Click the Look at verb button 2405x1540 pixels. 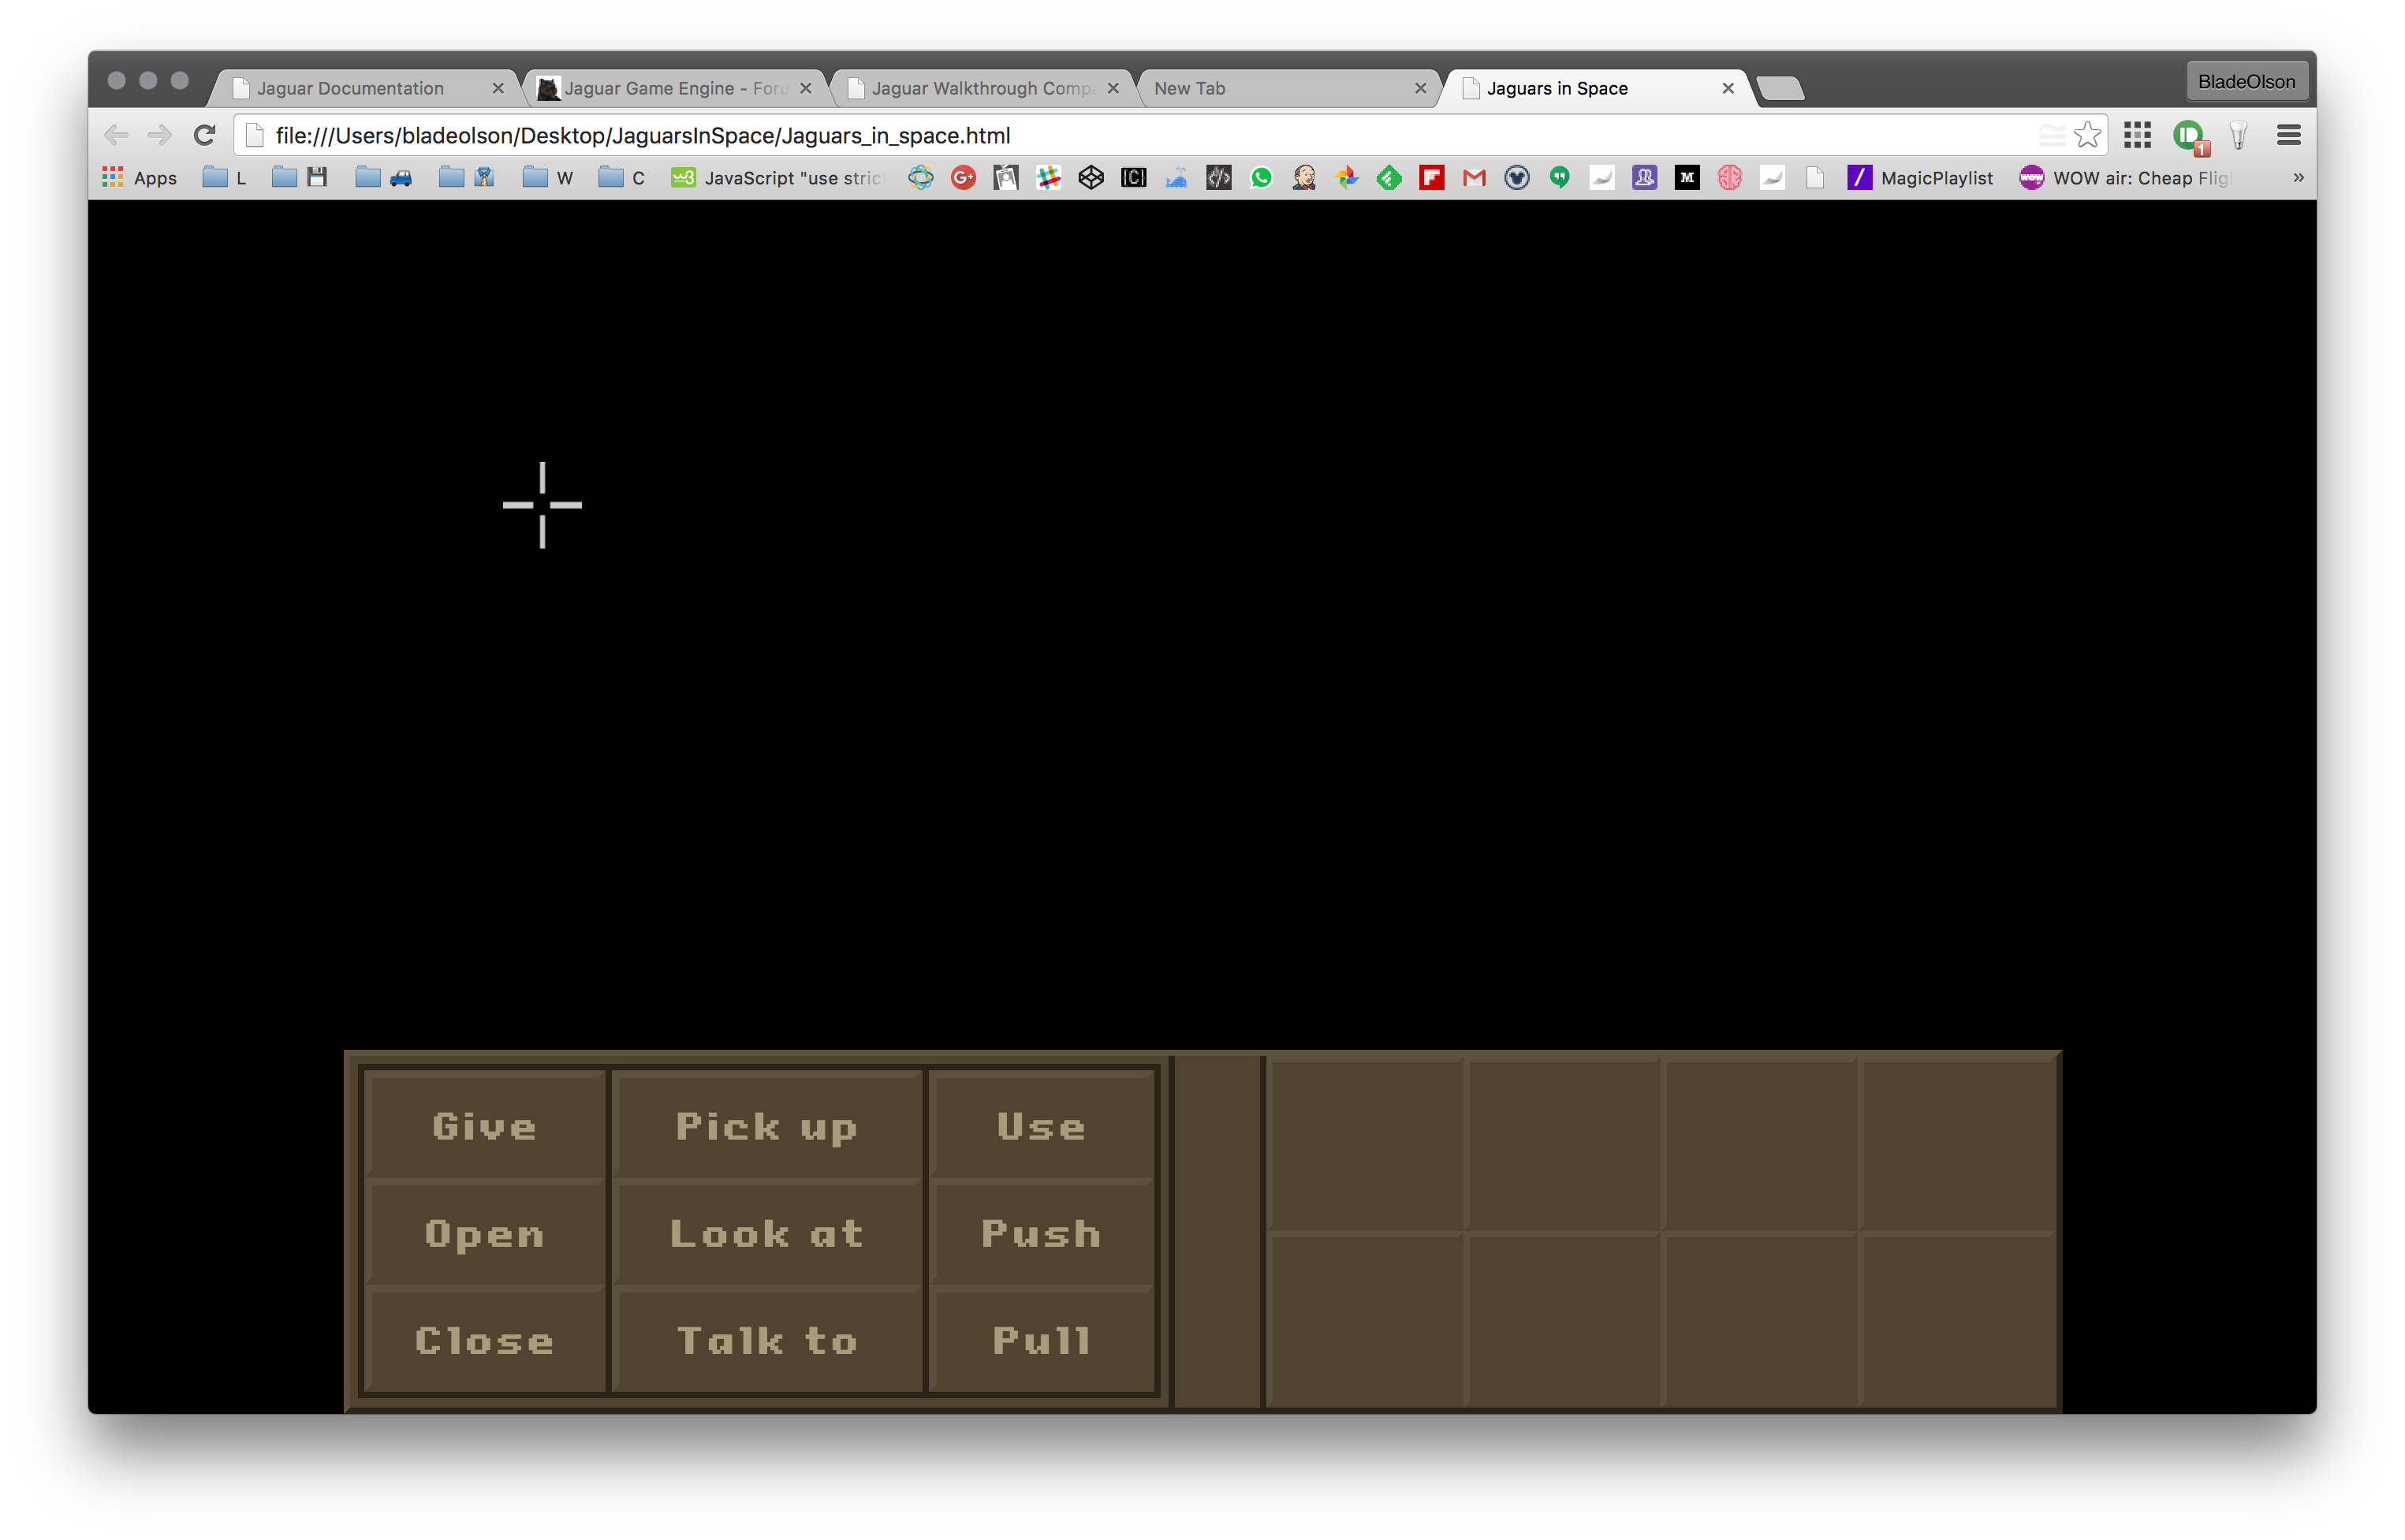click(x=766, y=1234)
